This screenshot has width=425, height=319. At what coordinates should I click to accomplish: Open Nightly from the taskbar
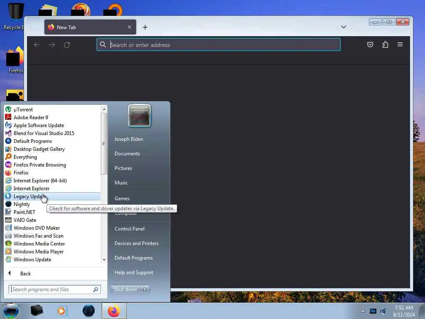pos(89,311)
